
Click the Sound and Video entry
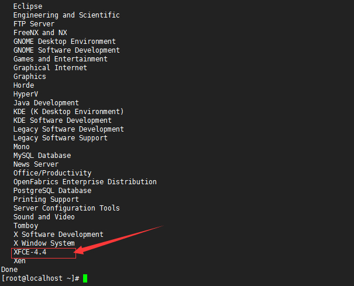point(44,217)
